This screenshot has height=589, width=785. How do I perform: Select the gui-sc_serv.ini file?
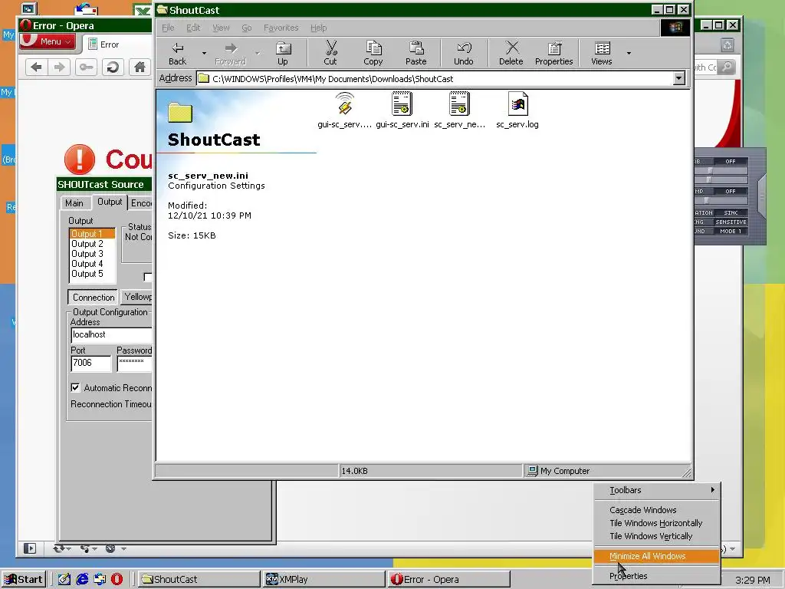(402, 110)
